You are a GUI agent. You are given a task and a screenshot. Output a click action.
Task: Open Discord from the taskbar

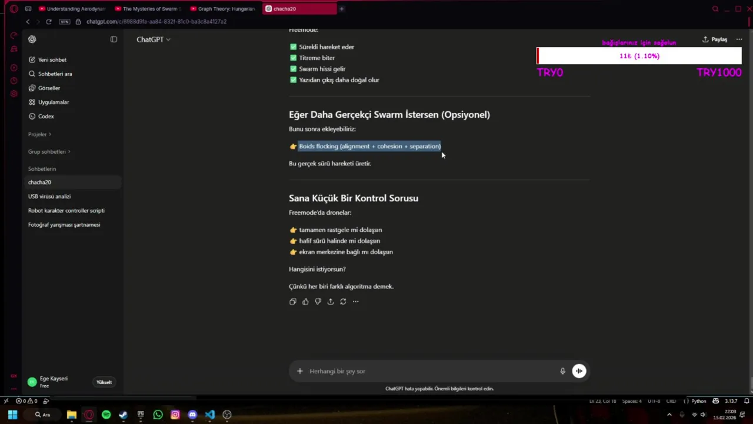pos(192,415)
